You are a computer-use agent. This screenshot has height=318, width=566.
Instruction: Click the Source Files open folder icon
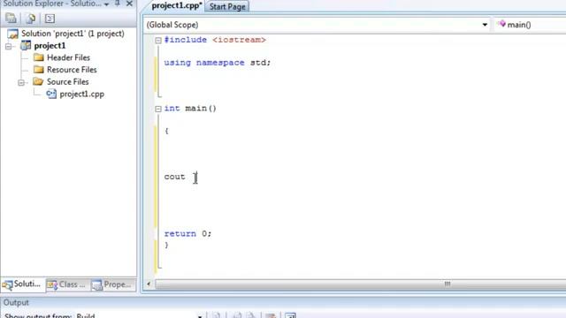(x=38, y=81)
